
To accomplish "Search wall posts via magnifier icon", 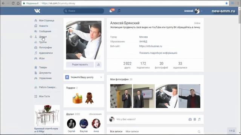I will pos(199,132).
